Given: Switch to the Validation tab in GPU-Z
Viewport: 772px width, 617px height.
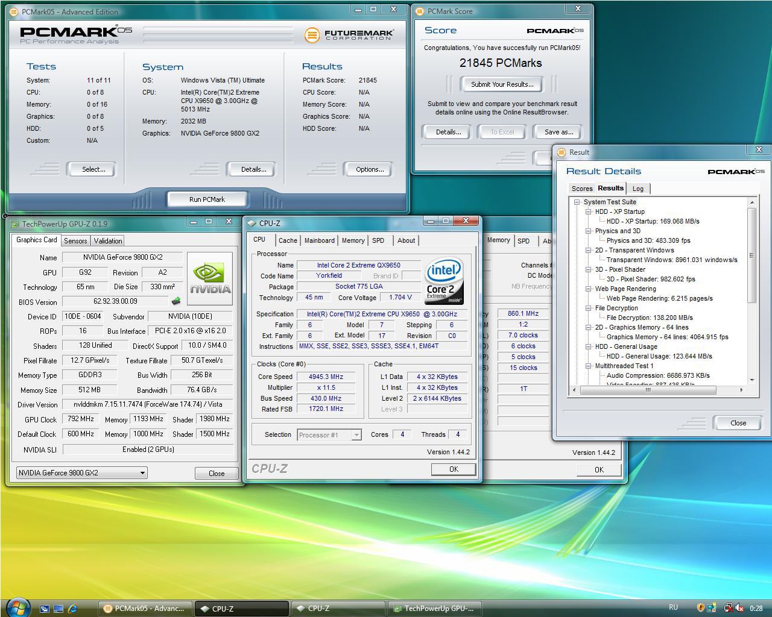Looking at the screenshot, I should point(108,240).
